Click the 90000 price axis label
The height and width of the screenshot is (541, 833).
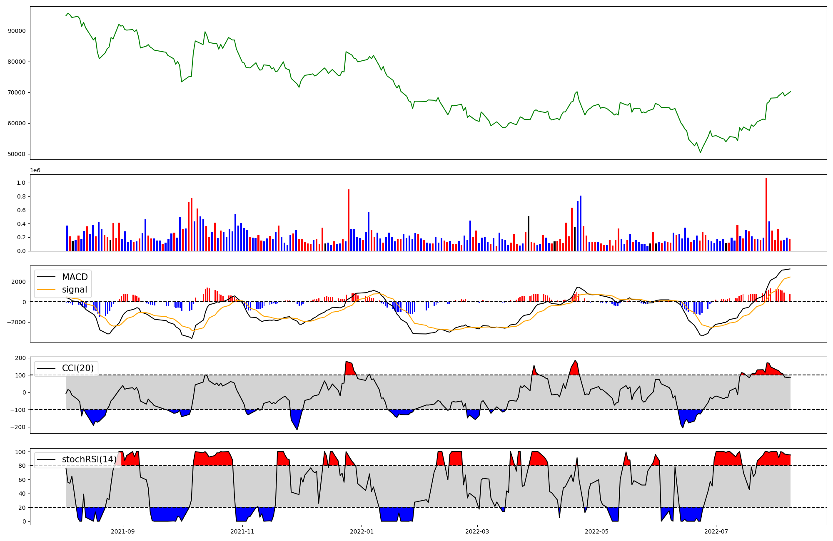[17, 31]
